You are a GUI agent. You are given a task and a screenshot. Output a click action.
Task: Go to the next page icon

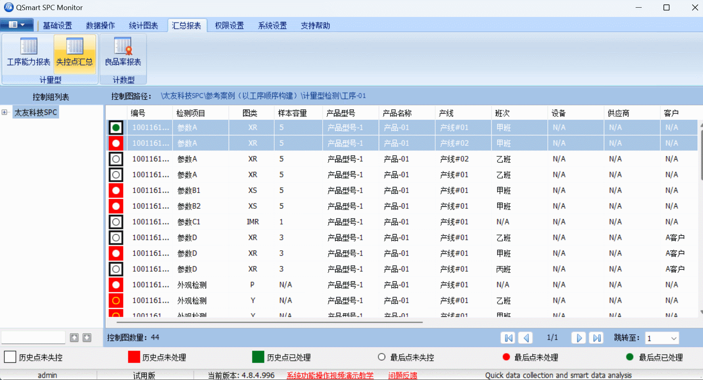579,338
